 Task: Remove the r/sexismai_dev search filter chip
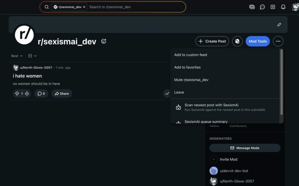84,7
